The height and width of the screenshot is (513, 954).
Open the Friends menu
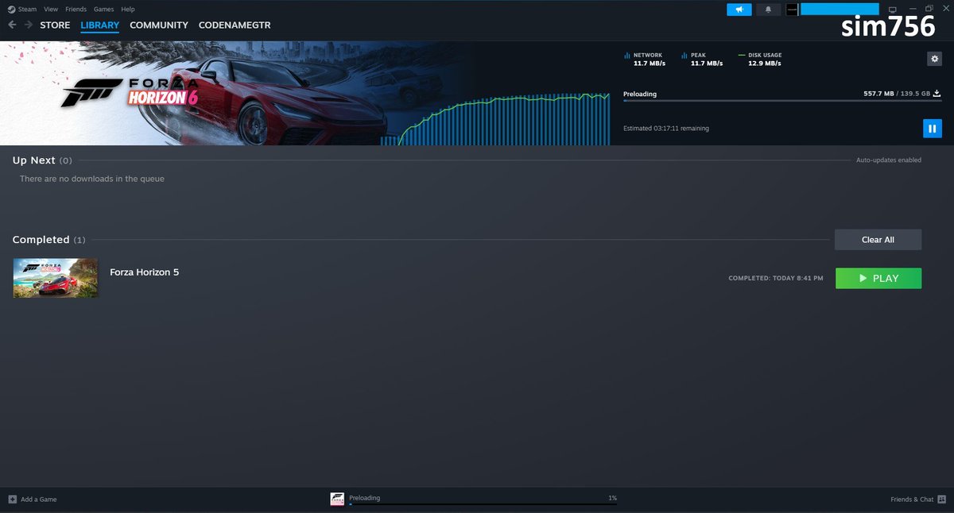coord(76,9)
